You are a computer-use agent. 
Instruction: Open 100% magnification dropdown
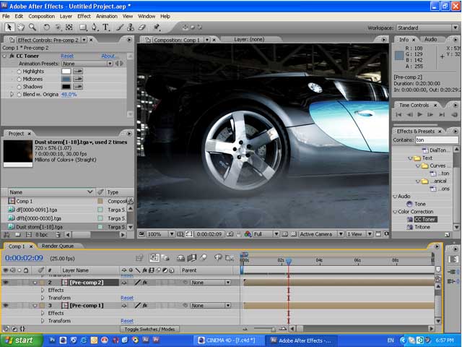point(160,234)
